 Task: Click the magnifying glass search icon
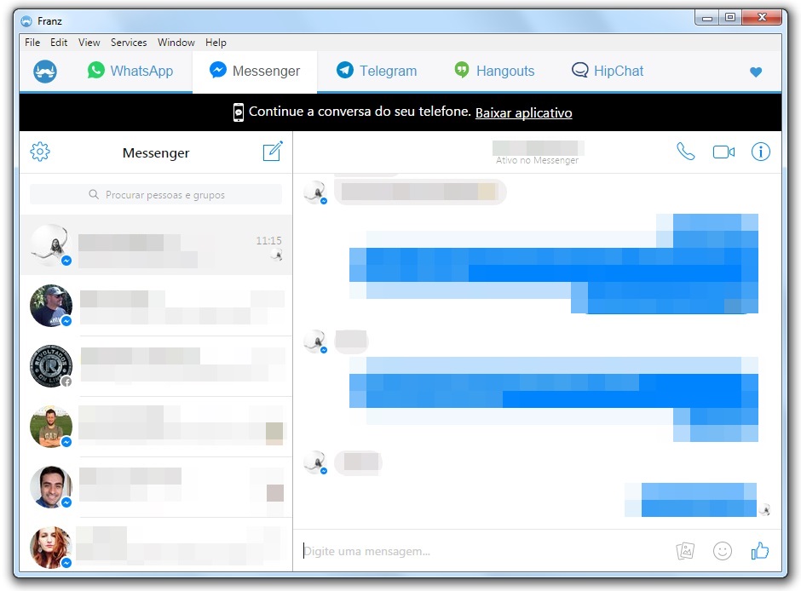click(94, 194)
